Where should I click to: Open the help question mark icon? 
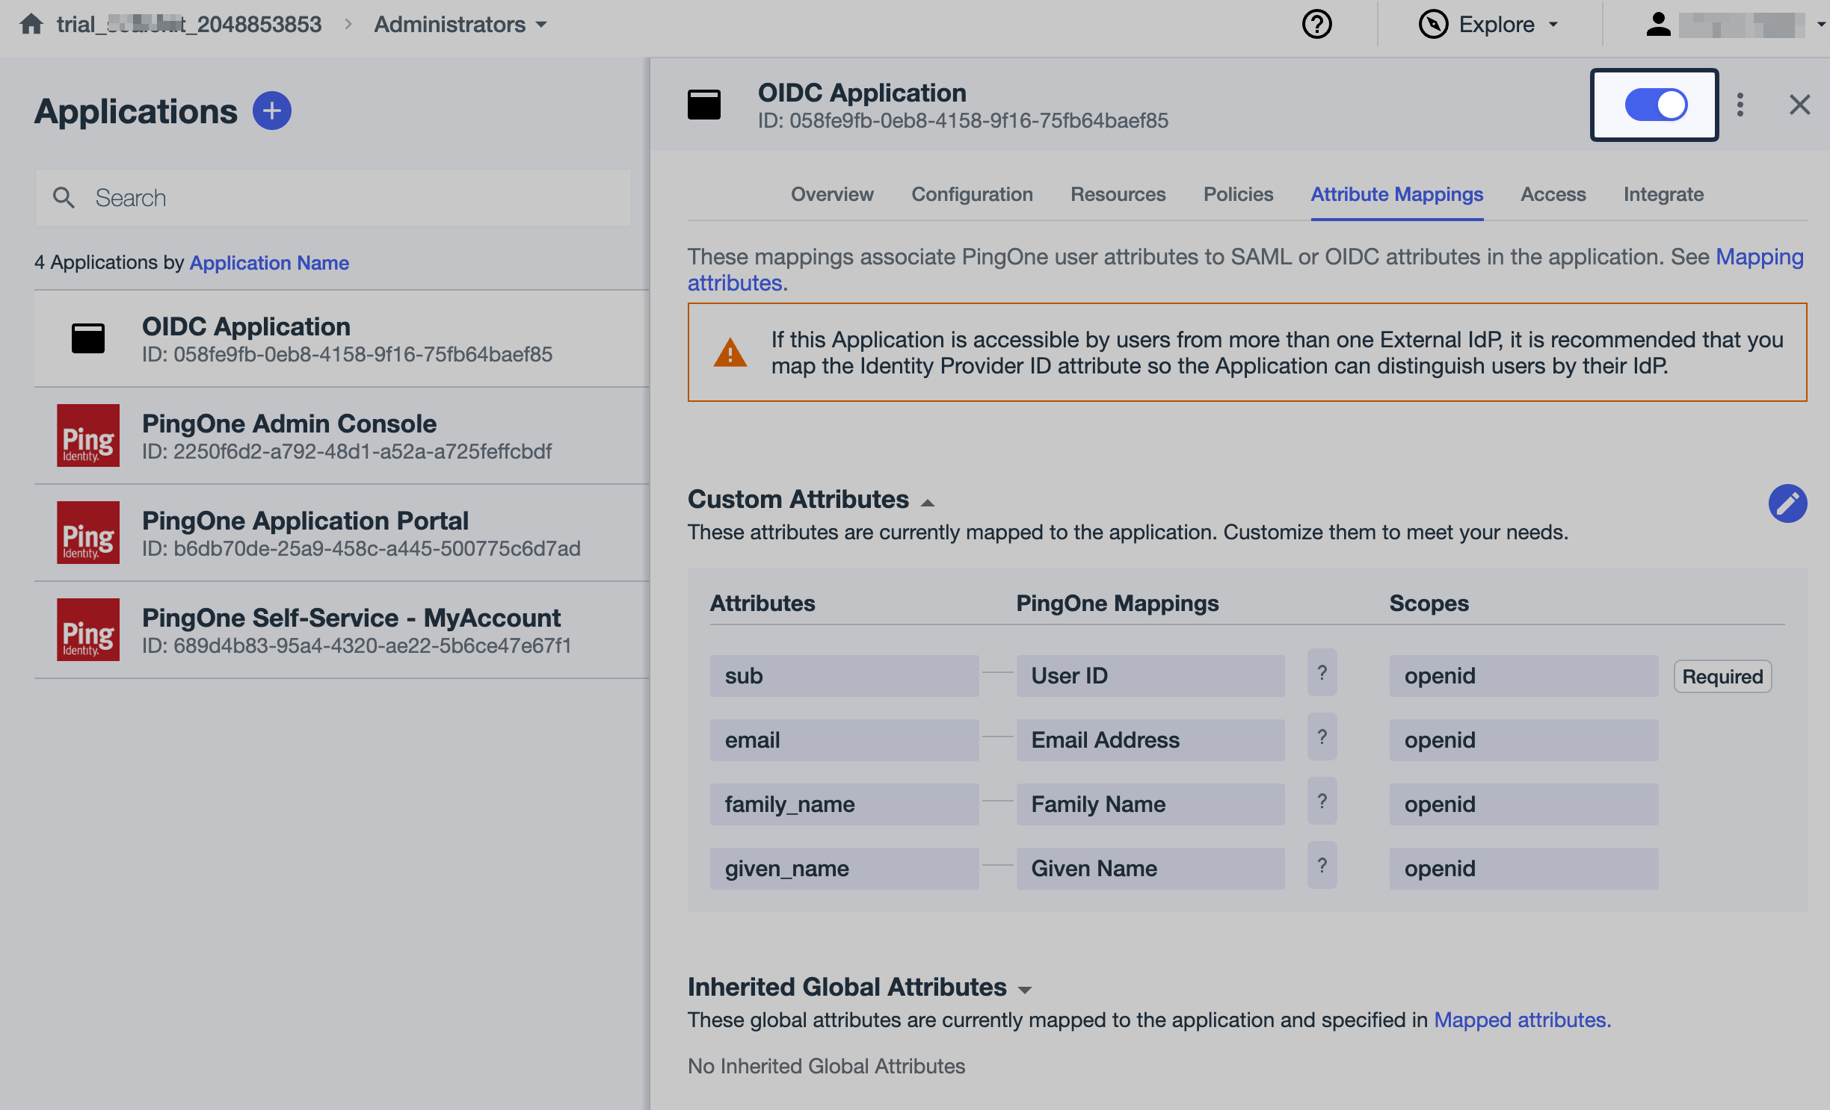pos(1316,24)
